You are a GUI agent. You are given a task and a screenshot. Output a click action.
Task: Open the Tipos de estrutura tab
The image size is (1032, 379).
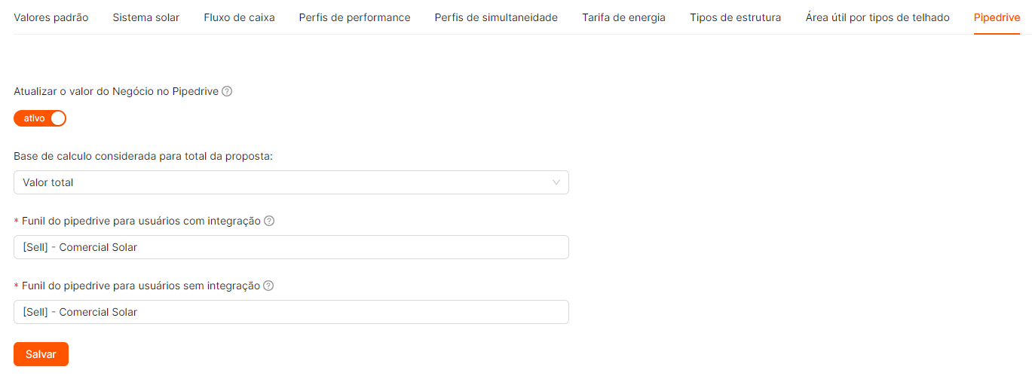click(735, 17)
